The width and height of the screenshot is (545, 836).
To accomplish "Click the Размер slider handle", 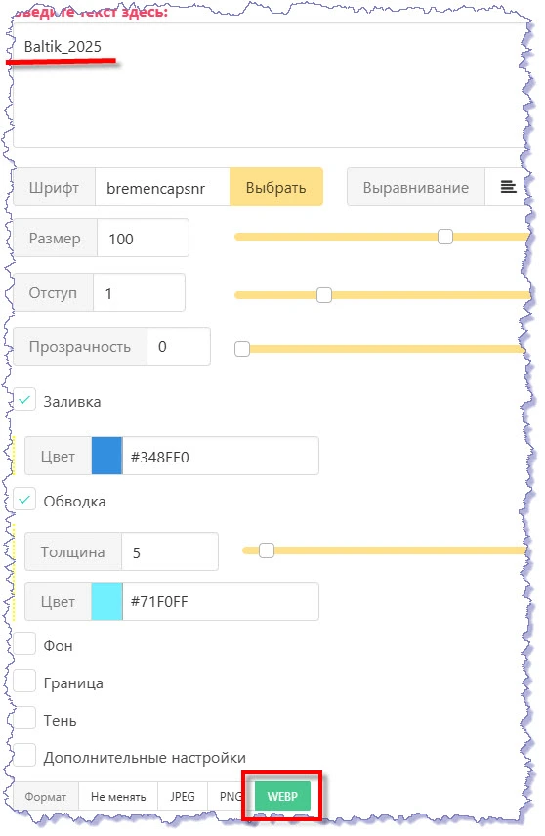I will [x=444, y=237].
